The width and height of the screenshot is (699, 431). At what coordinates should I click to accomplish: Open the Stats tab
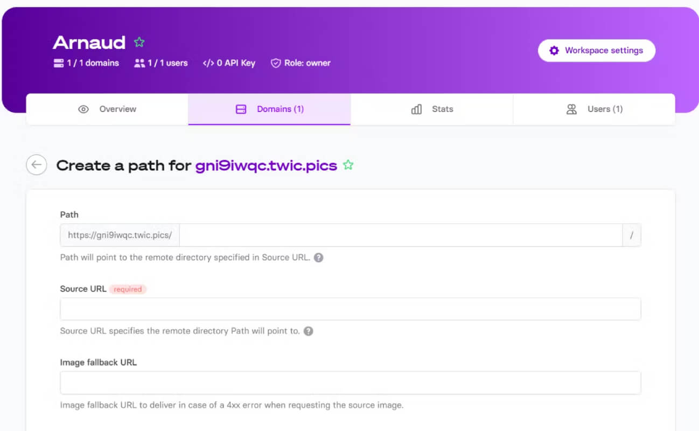(432, 109)
